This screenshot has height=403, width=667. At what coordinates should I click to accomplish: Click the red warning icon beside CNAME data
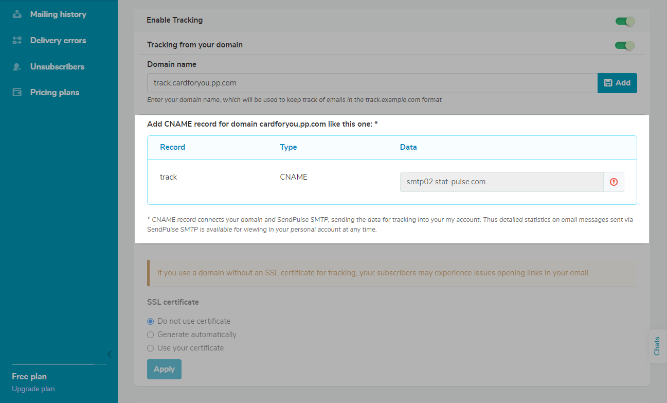click(614, 182)
